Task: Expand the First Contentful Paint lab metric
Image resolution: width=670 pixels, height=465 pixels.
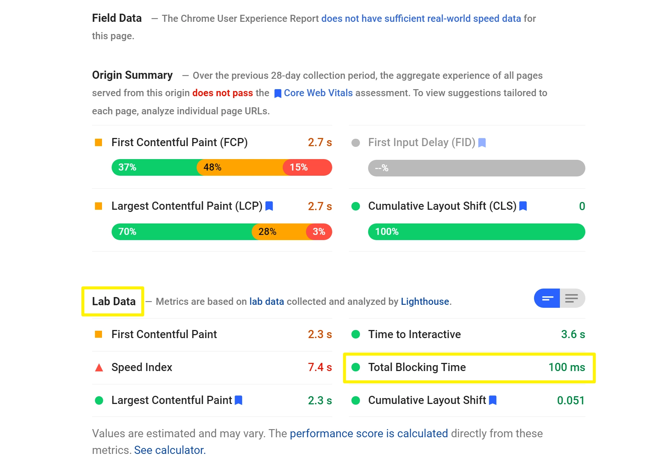Action: point(212,334)
